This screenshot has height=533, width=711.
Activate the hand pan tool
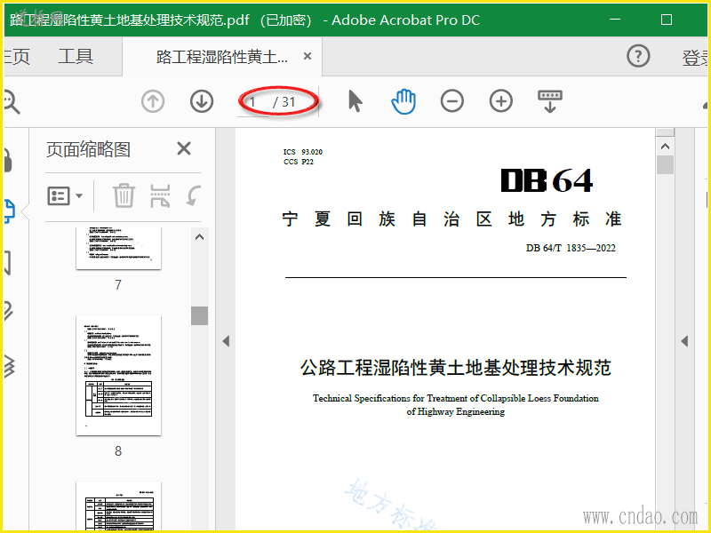pyautogui.click(x=403, y=101)
